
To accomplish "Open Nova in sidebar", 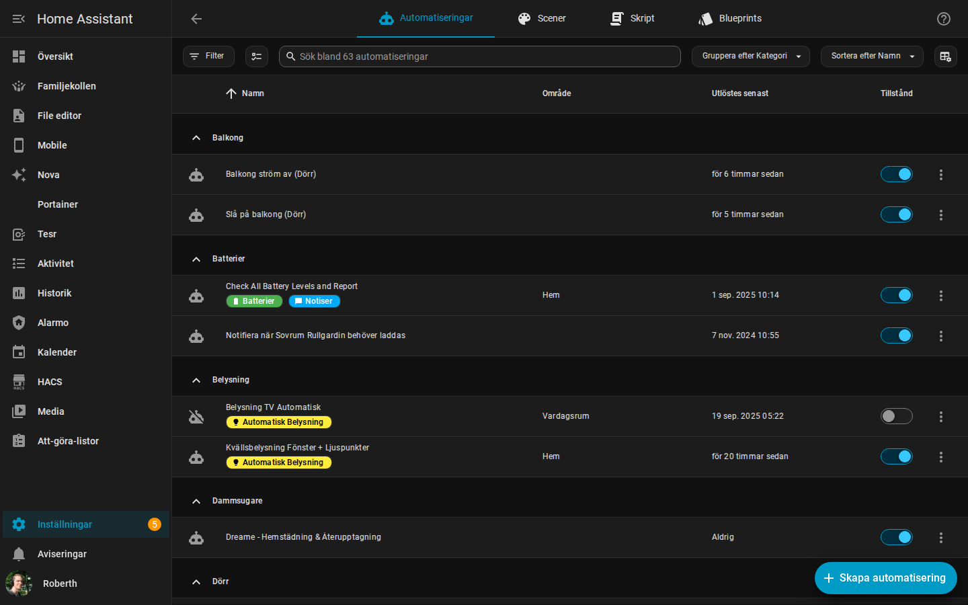I will 86,175.
